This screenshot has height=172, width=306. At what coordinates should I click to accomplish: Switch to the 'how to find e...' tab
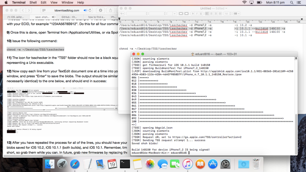click(97, 17)
